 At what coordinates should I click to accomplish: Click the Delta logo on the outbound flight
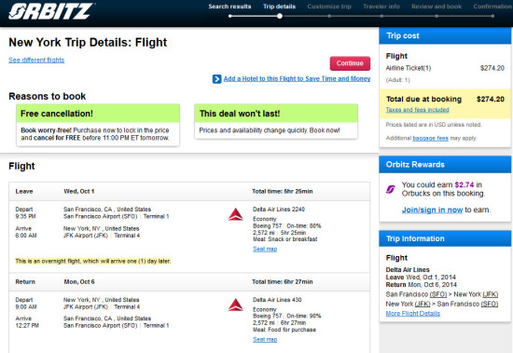pos(236,214)
